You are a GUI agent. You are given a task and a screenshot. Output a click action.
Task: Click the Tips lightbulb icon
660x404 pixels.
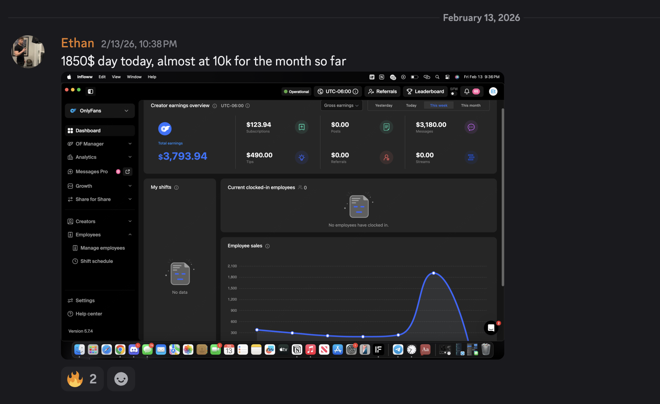click(302, 158)
